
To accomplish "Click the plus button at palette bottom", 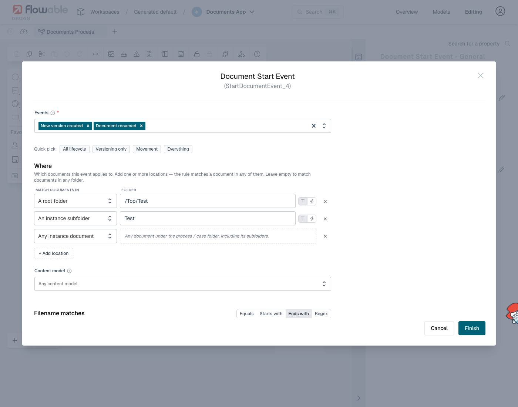I will pos(15,340).
